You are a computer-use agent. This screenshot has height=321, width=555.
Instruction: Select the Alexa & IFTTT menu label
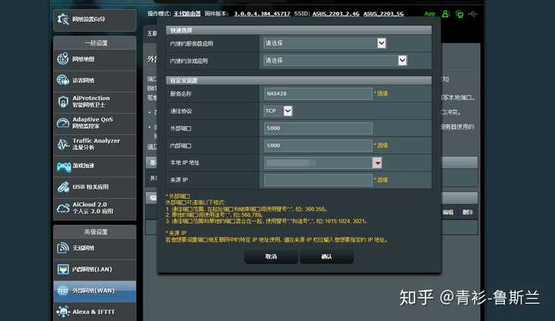tap(93, 312)
